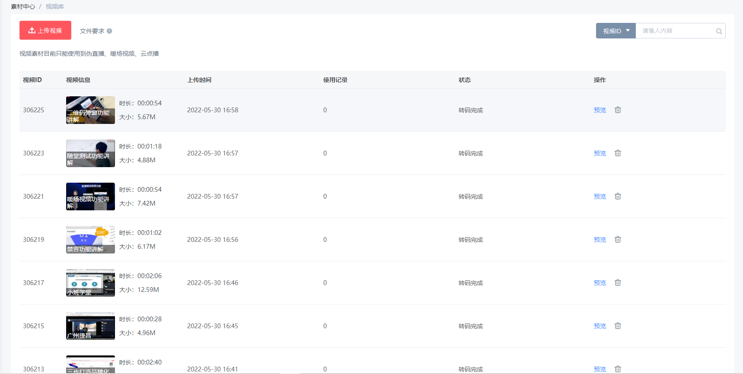
Task: Preview video 306225
Action: [600, 110]
